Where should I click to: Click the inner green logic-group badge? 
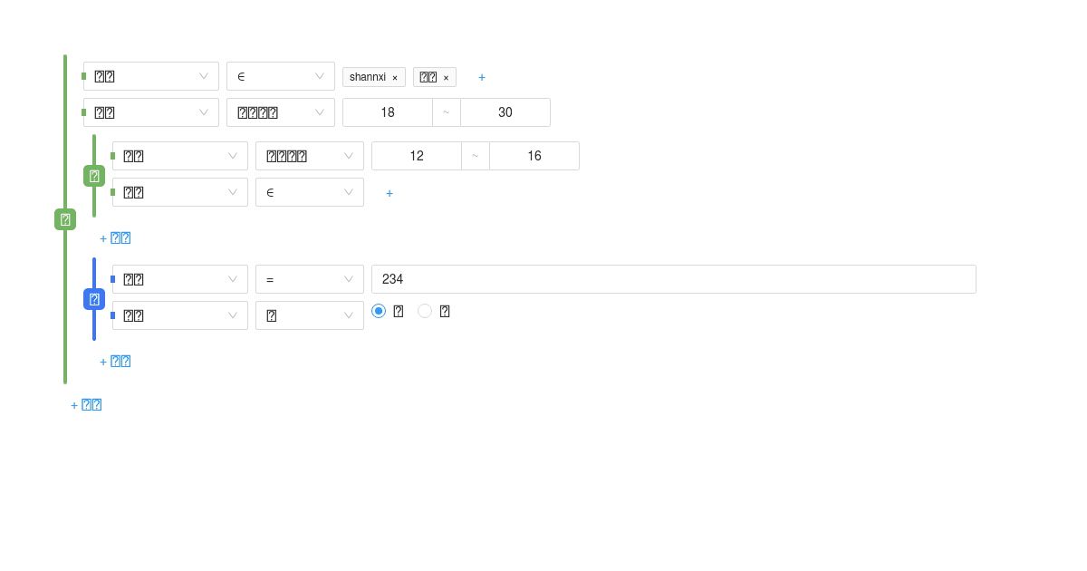click(93, 176)
